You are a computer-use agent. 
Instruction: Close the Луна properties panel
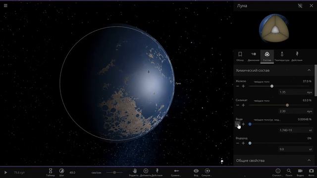click(312, 5)
